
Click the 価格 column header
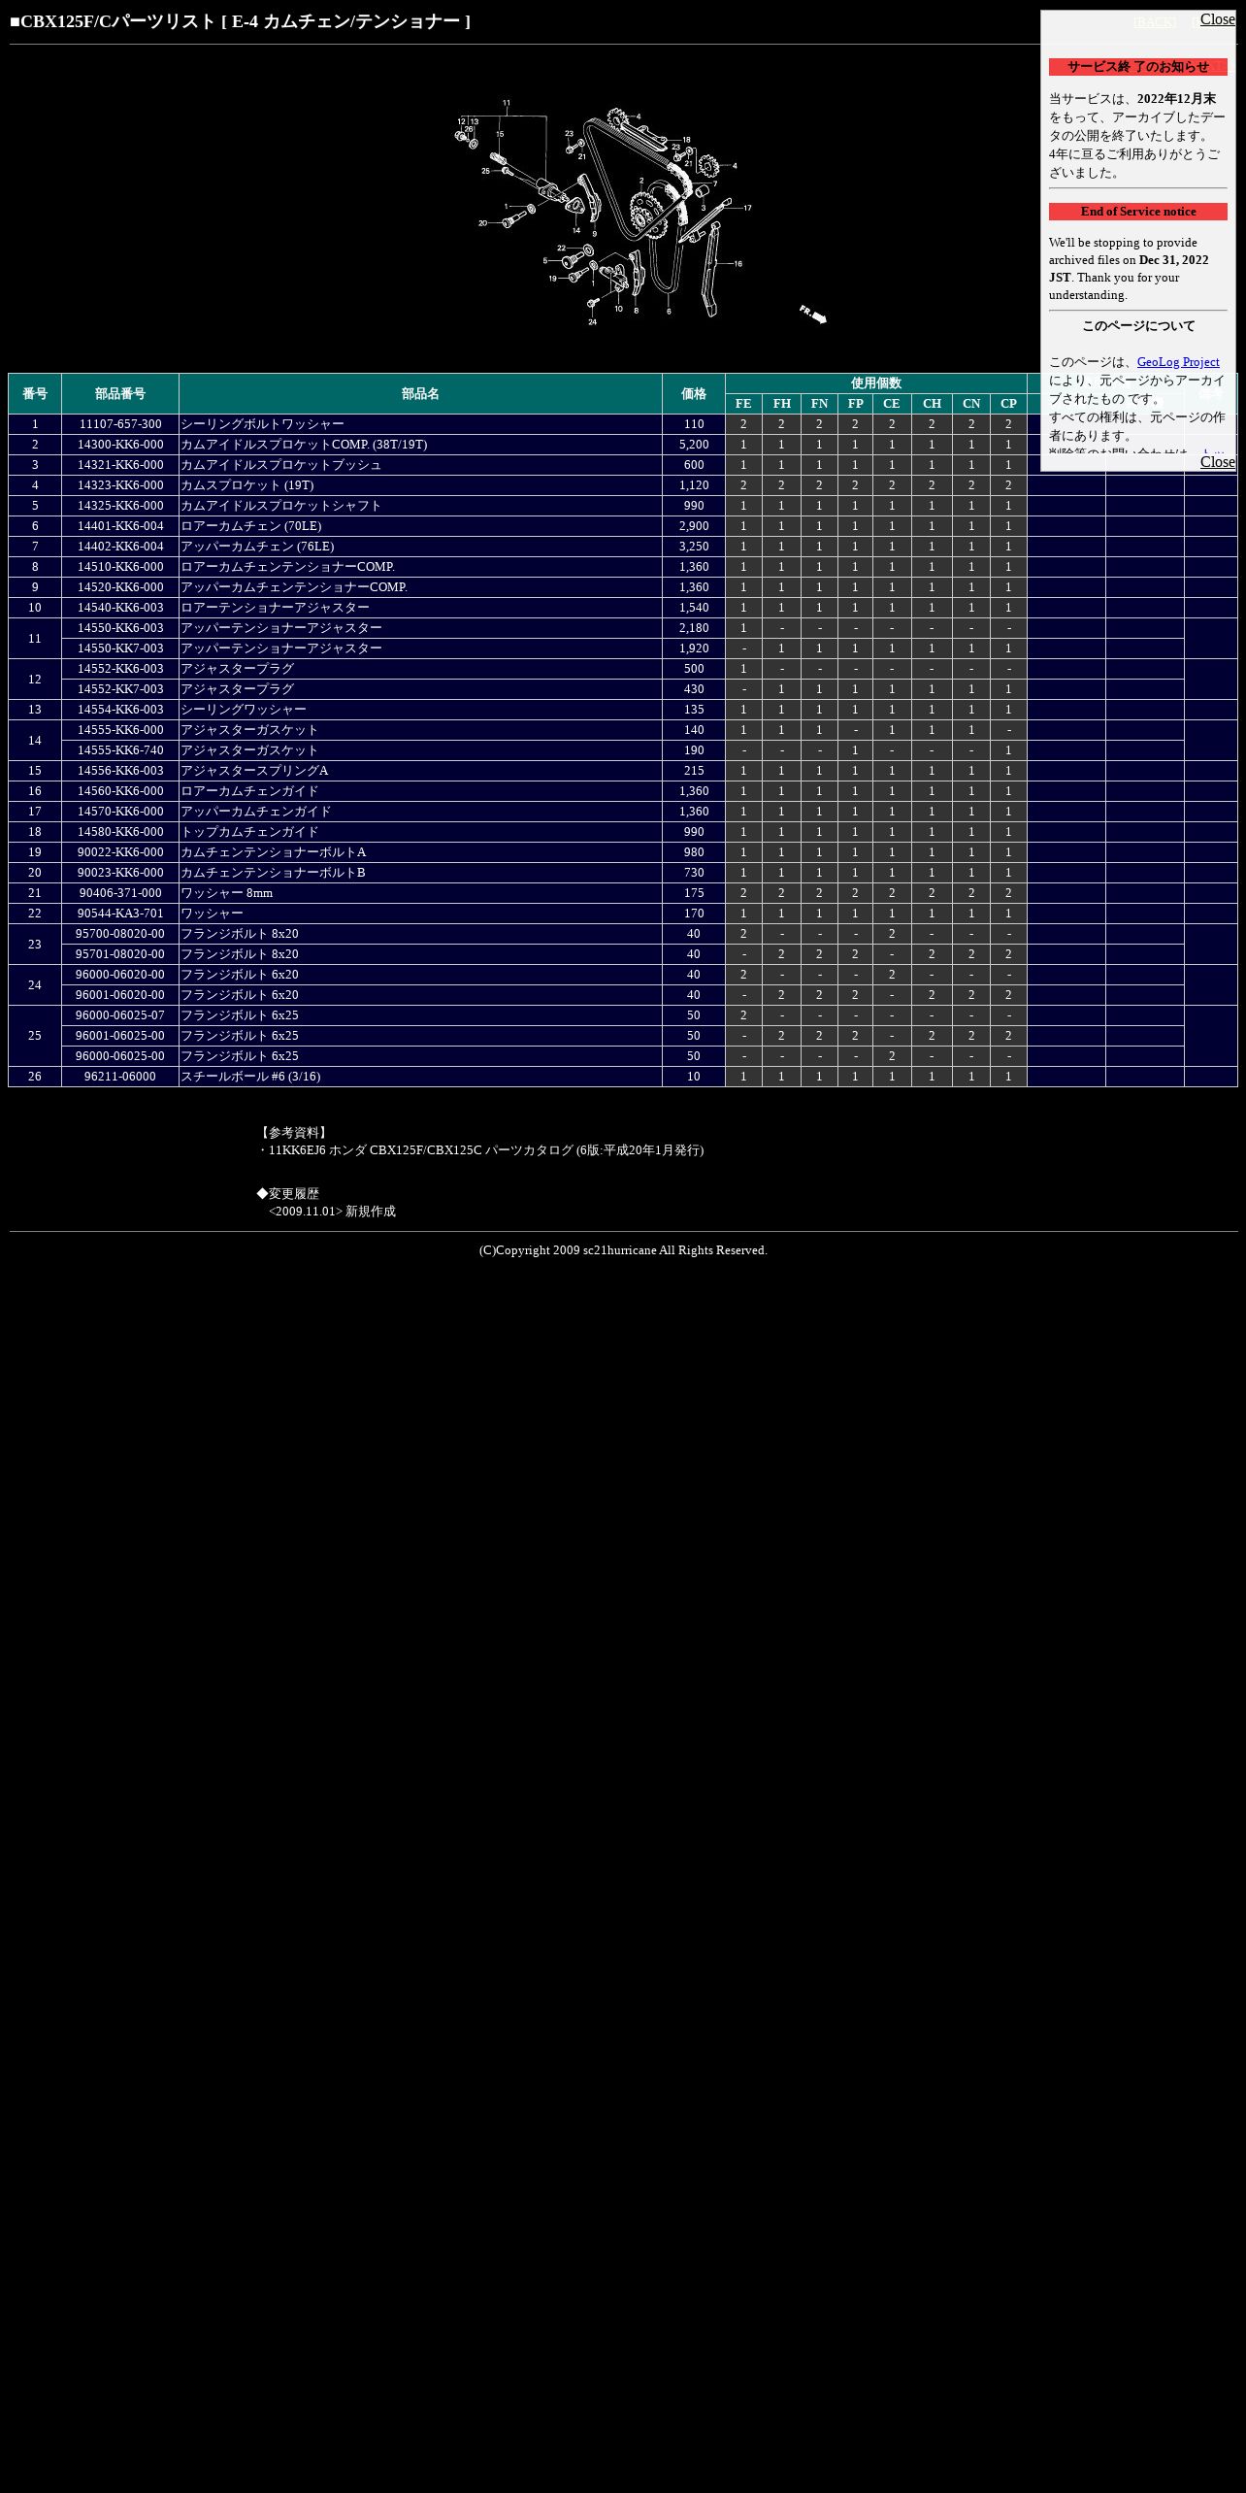tap(694, 394)
